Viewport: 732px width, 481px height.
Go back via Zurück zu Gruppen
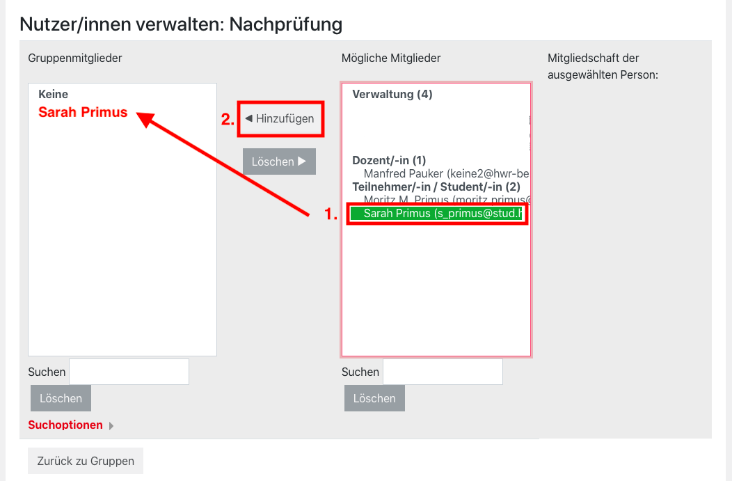(86, 461)
